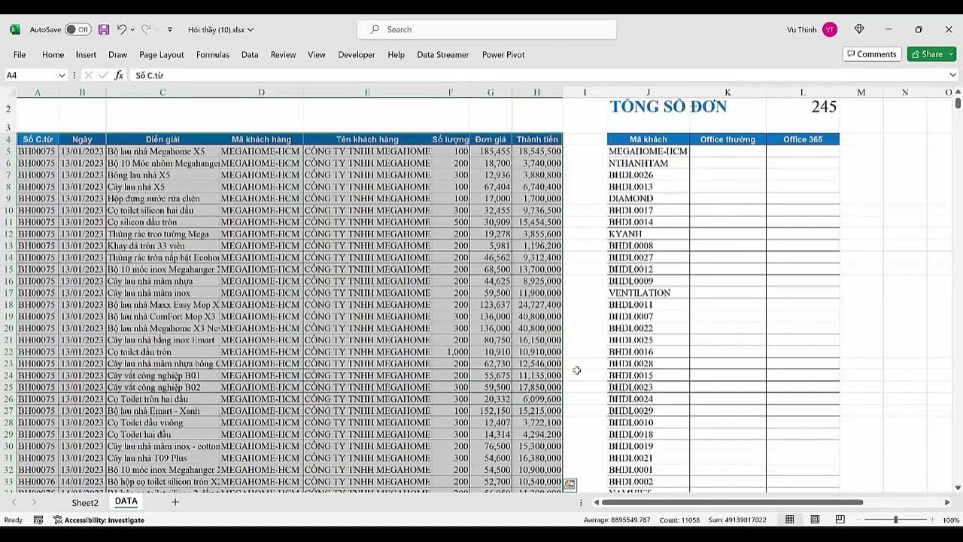Click the zoom in plus button
Screen dimensions: 963x542
933,519
